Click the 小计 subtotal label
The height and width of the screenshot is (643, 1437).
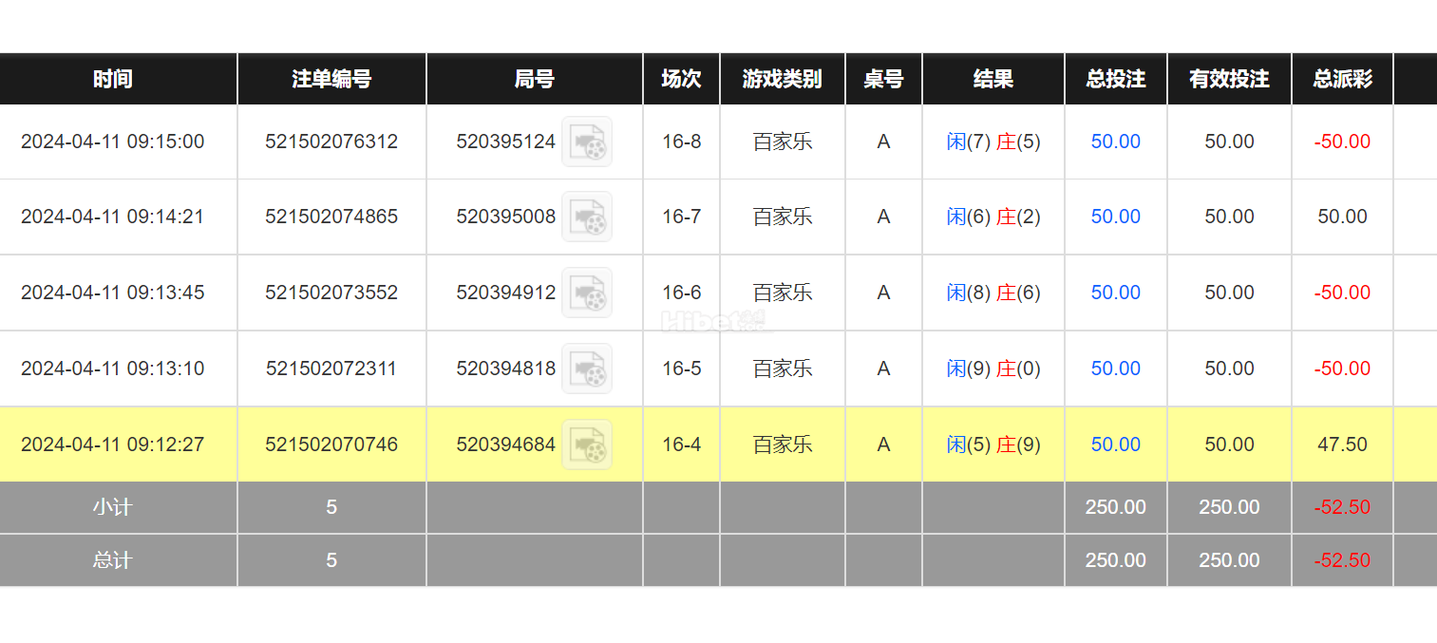tap(112, 507)
